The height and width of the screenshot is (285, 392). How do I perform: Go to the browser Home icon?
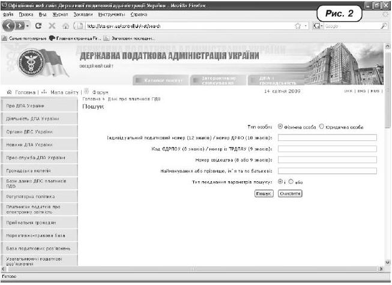[64, 26]
